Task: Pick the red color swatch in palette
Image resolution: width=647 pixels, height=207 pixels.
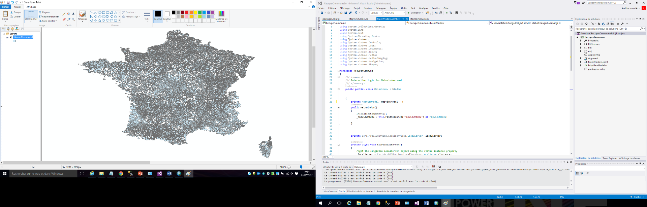Action: [187, 12]
